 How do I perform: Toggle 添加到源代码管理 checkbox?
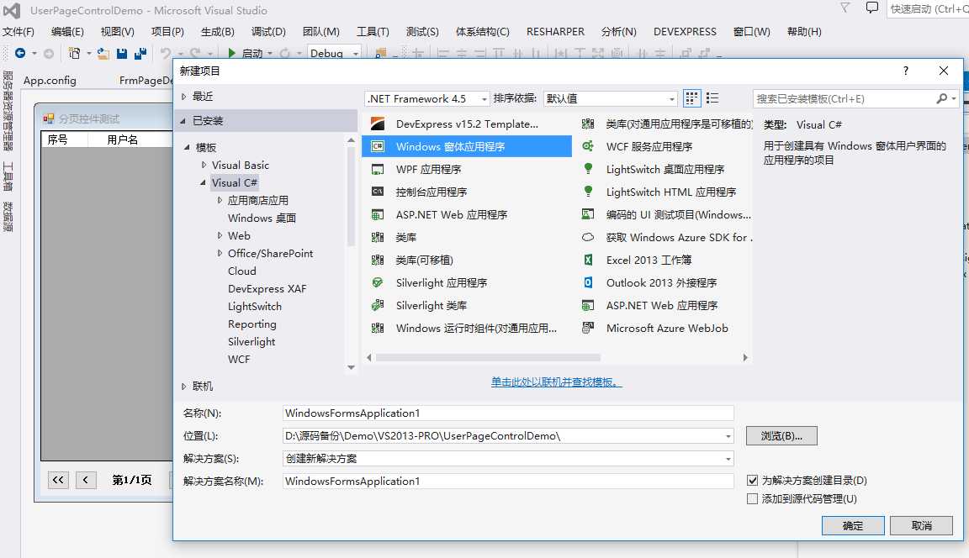[752, 498]
